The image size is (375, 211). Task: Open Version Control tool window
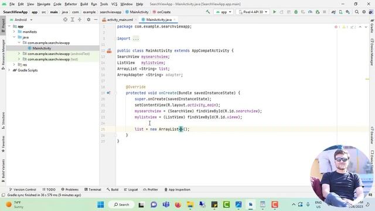tap(22, 189)
